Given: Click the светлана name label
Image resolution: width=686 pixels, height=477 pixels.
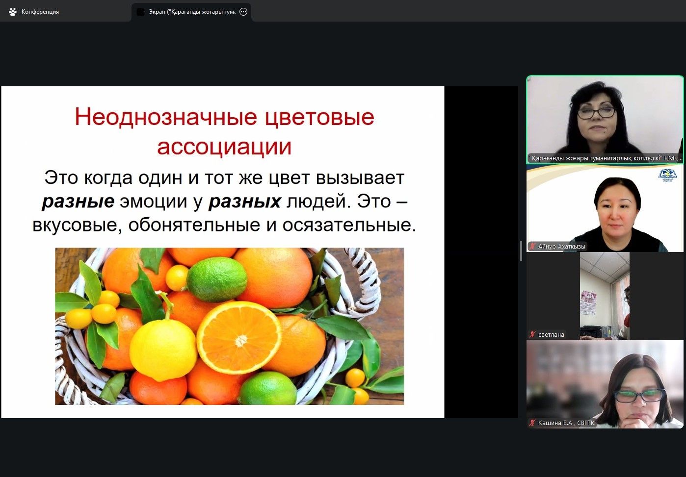Looking at the screenshot, I should pos(551,335).
